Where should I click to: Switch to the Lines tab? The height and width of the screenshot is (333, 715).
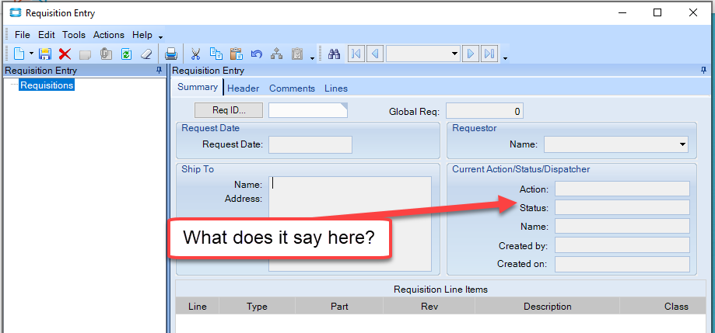coord(336,88)
